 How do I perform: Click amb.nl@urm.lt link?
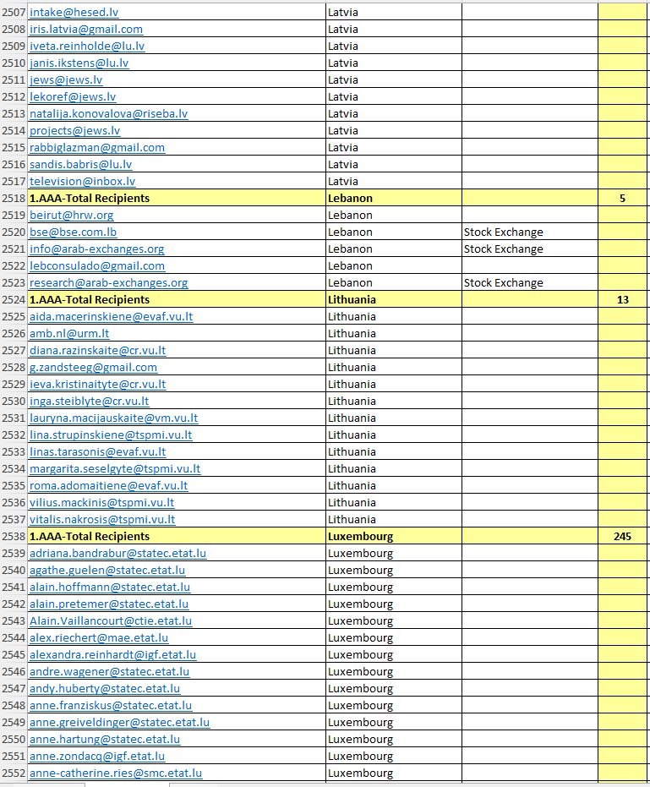click(69, 333)
